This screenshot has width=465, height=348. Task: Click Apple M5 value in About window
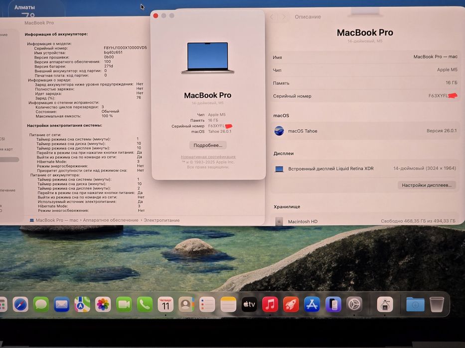pos(217,114)
